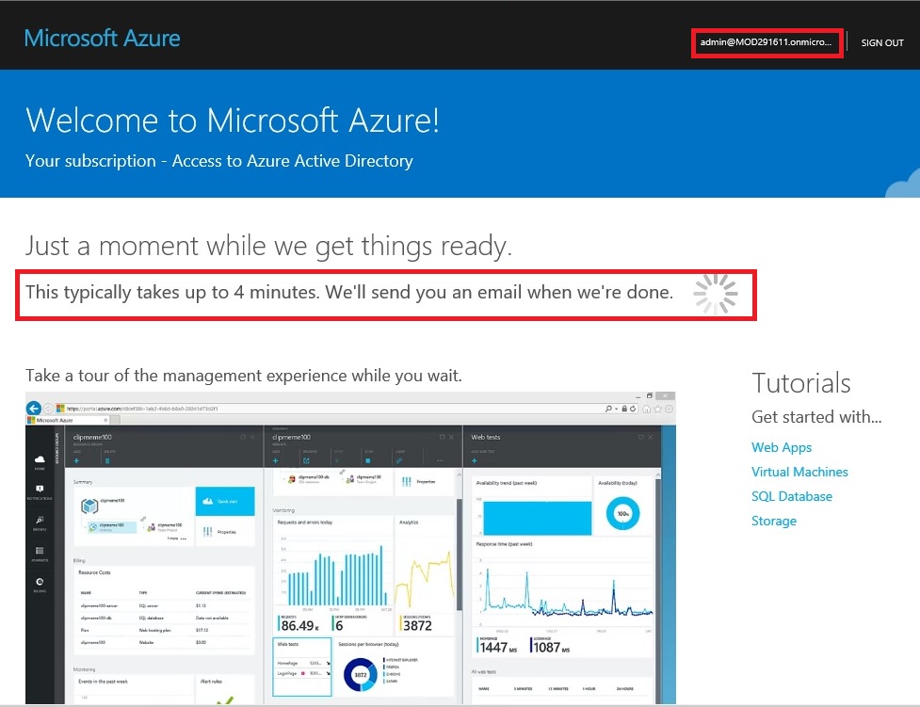Click the blue back arrow in tour browser
This screenshot has height=707, width=920.
click(35, 409)
